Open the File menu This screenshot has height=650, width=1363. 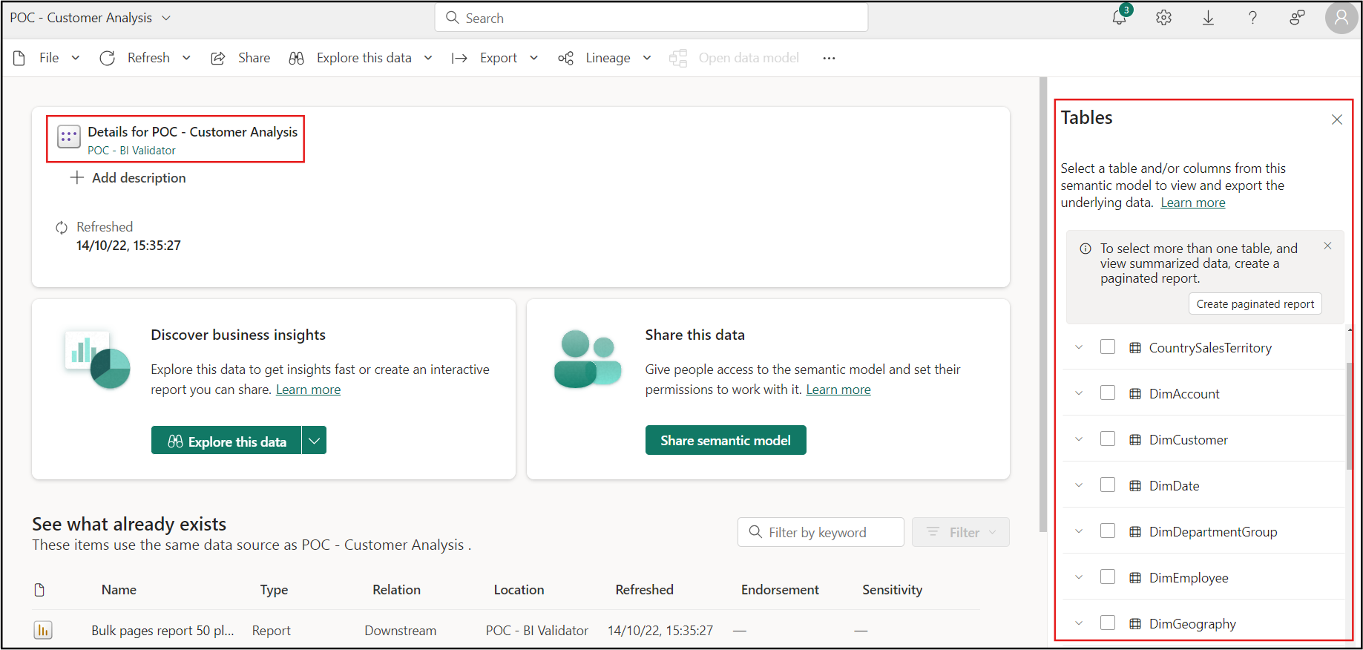pos(49,58)
